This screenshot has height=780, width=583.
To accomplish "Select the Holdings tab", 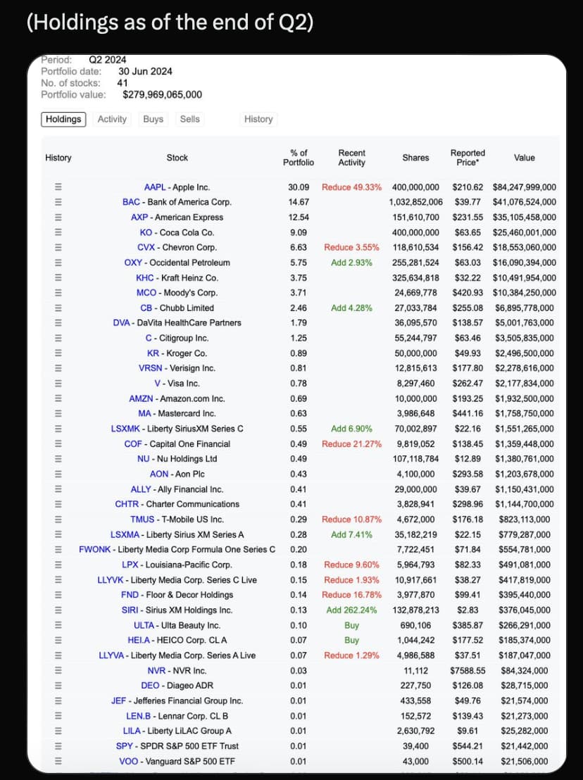I will click(63, 120).
